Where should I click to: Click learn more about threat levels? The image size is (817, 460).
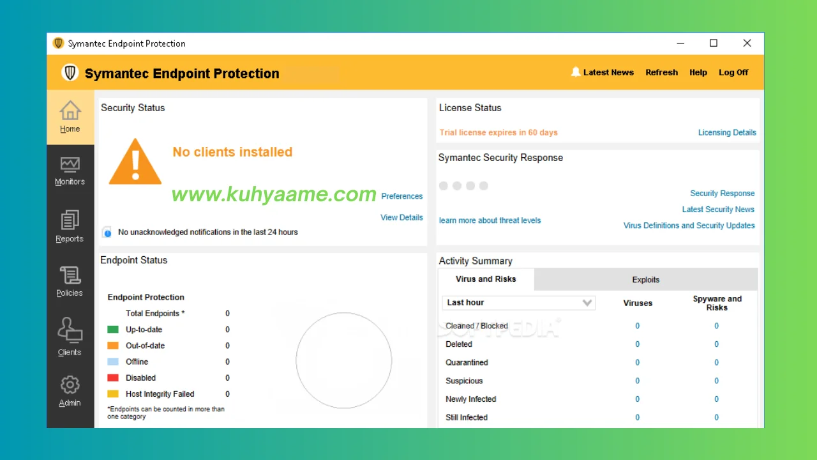point(490,220)
